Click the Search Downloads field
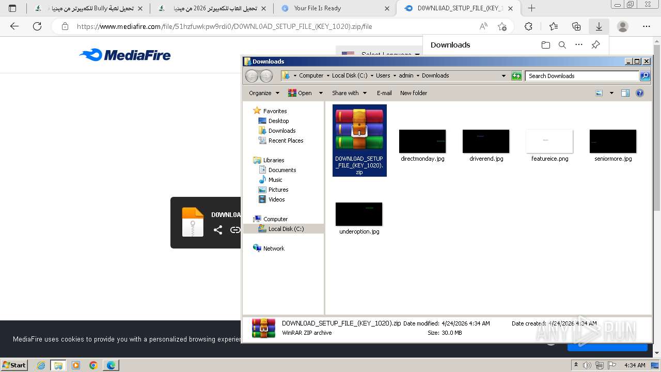The height and width of the screenshot is (372, 661). tap(583, 76)
